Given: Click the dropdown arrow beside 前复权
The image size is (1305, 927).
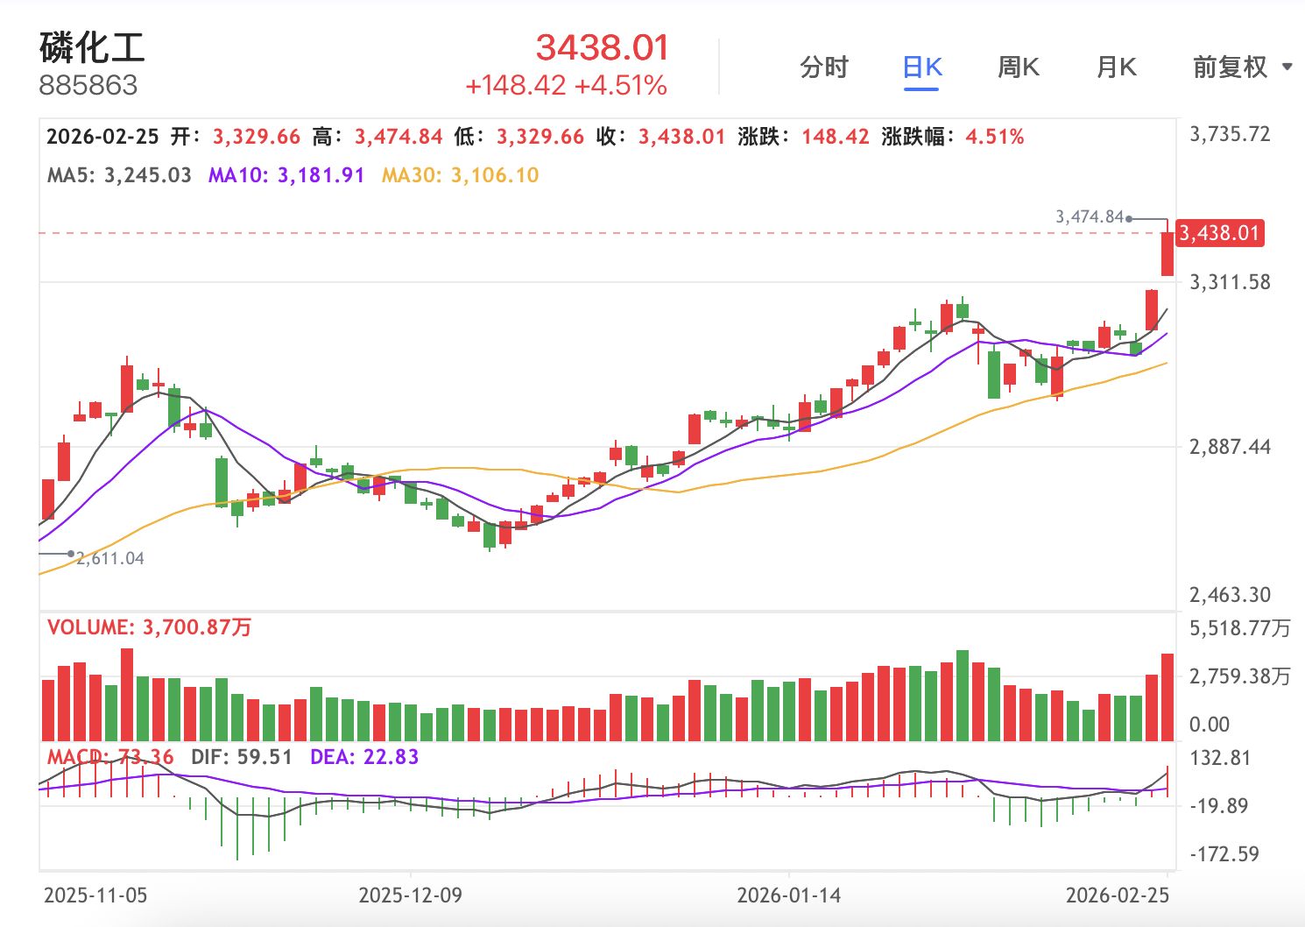Looking at the screenshot, I should (x=1287, y=67).
